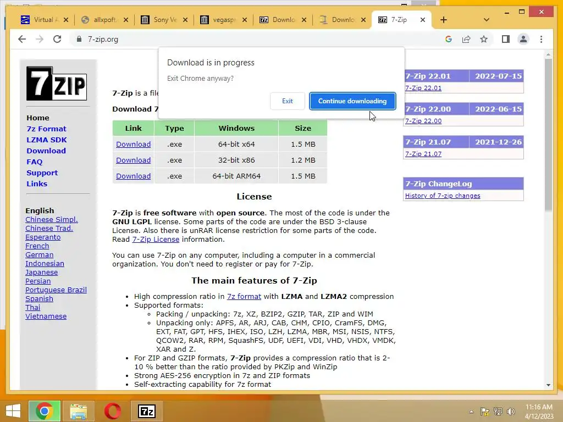Click the address bar URL
This screenshot has width=563, height=422.
103,39
